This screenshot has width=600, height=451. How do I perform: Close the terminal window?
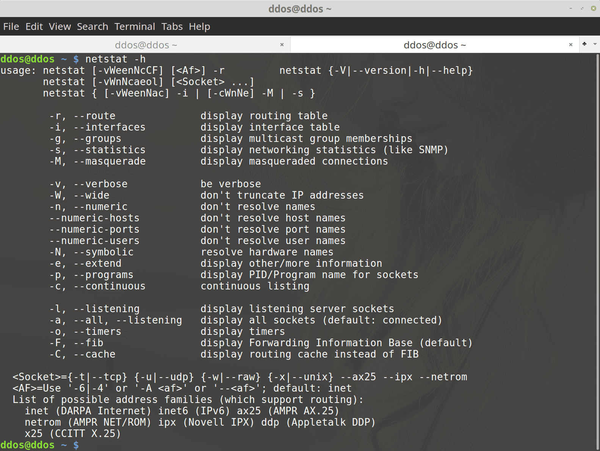coord(594,8)
